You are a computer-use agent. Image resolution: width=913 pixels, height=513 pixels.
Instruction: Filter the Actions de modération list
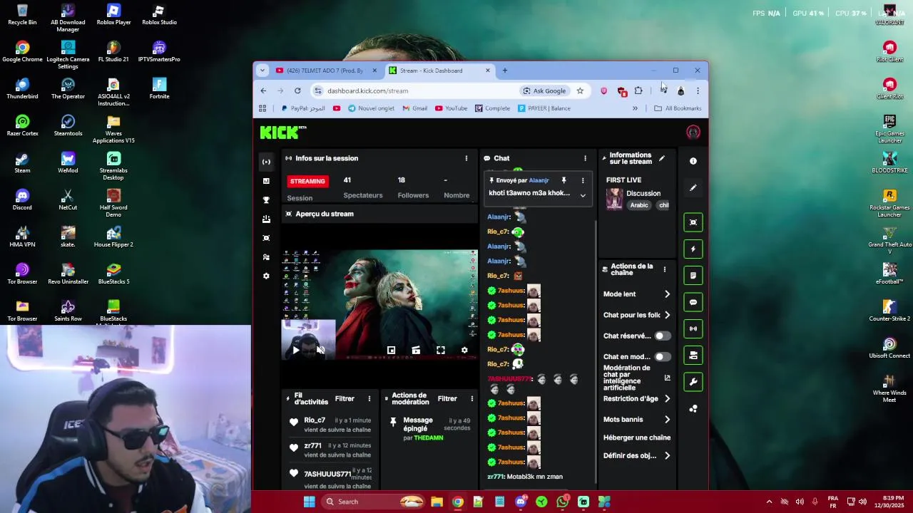point(447,399)
